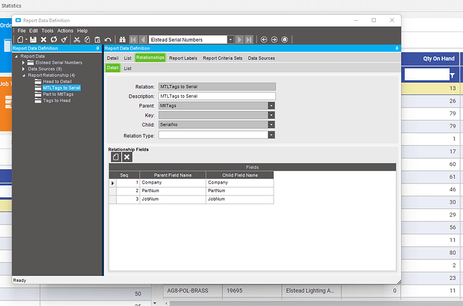Click the circular Back arrow icon

(264, 40)
